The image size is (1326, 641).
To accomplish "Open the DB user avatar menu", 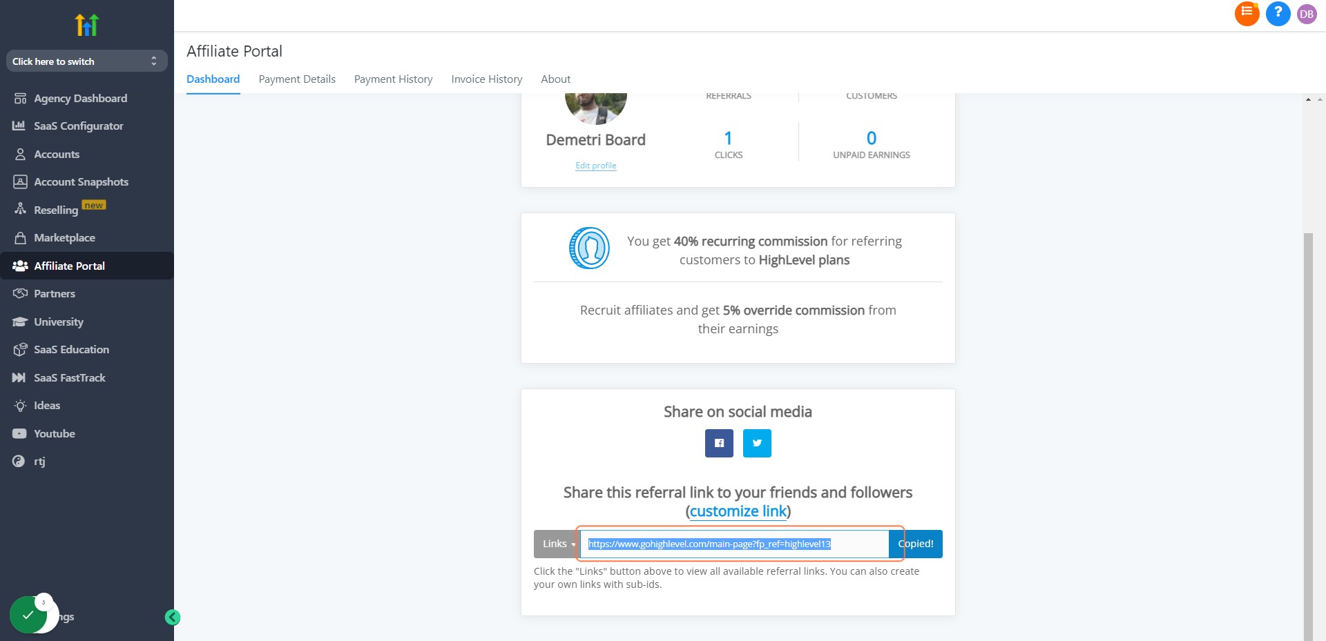I will tap(1307, 14).
